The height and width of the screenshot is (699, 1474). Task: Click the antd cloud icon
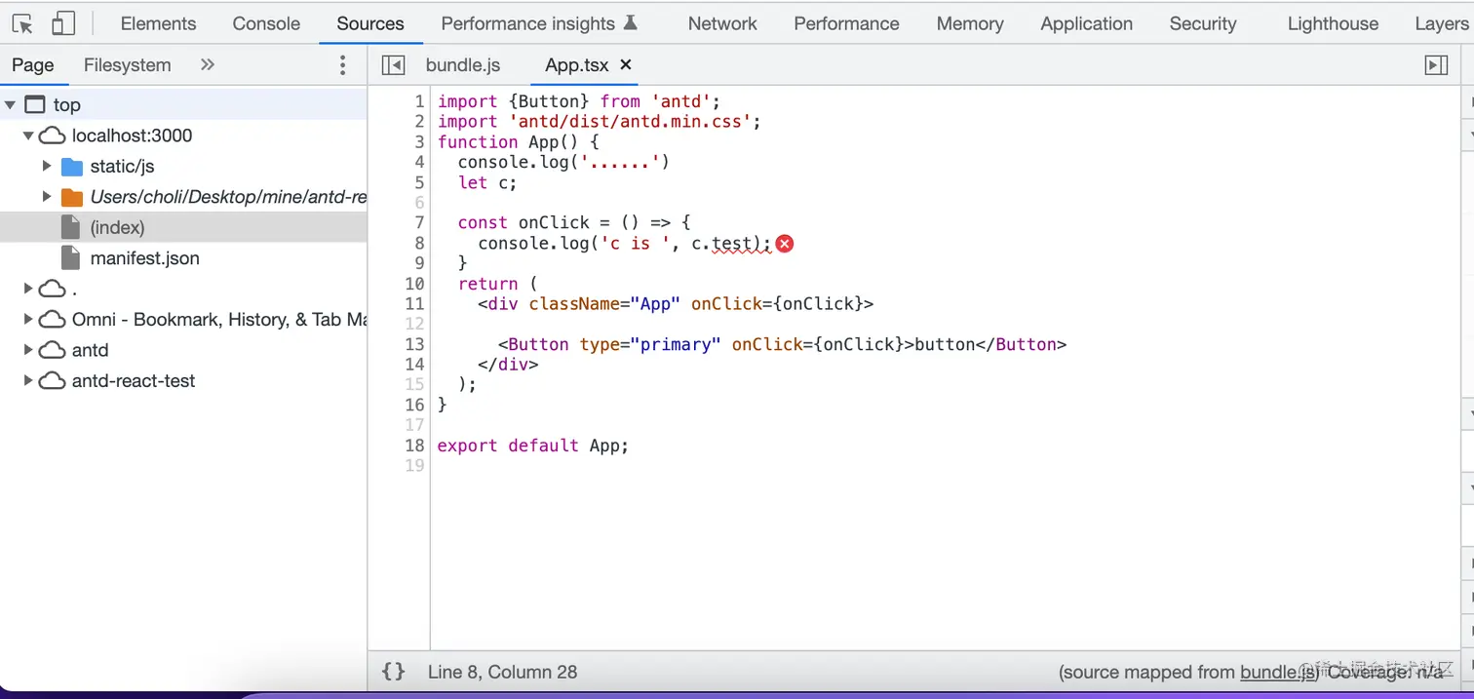tap(52, 350)
